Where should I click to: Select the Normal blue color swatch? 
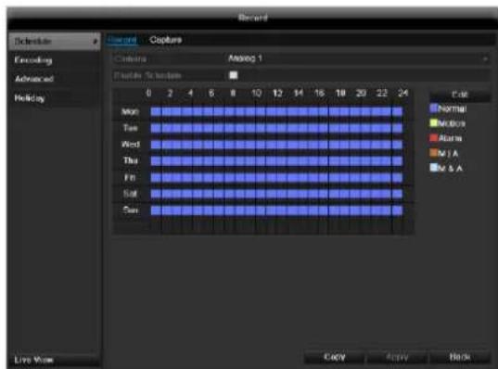click(433, 108)
